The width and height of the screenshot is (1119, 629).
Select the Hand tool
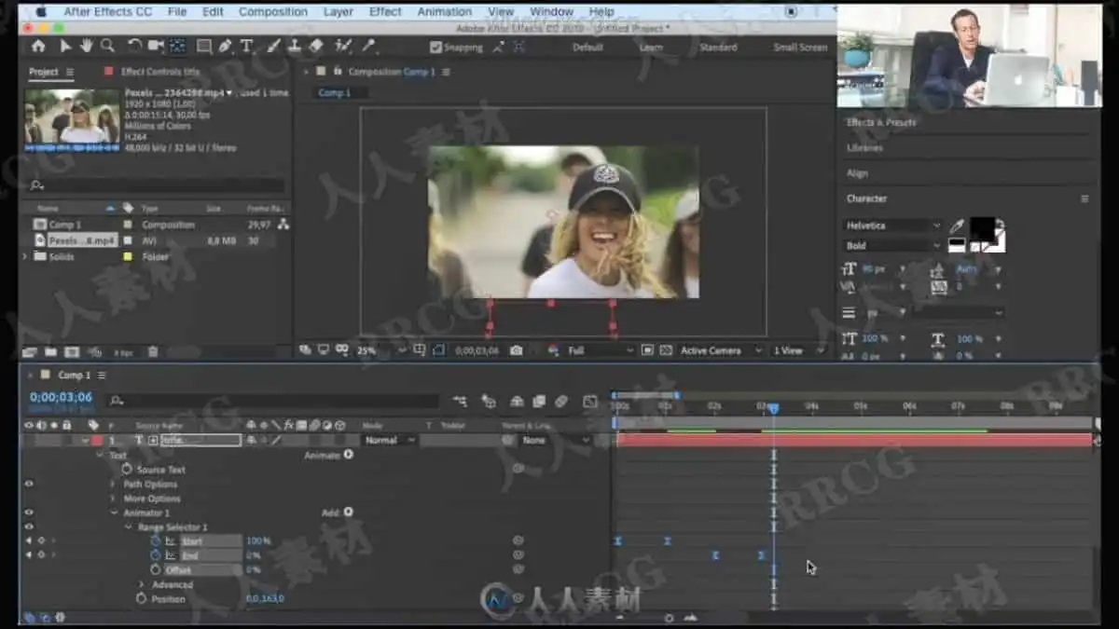click(x=86, y=46)
